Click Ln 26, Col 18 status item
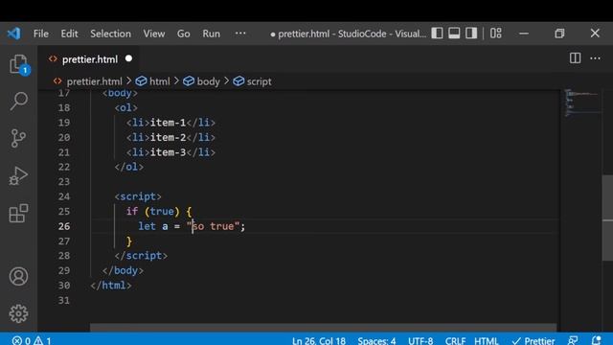 click(319, 340)
